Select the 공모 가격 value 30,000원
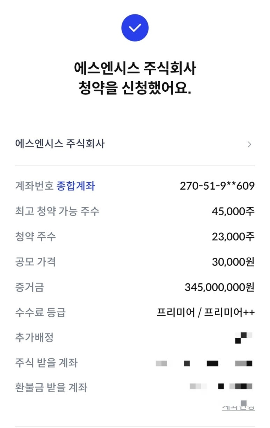Viewport: 270px width, 428px height. tap(233, 262)
